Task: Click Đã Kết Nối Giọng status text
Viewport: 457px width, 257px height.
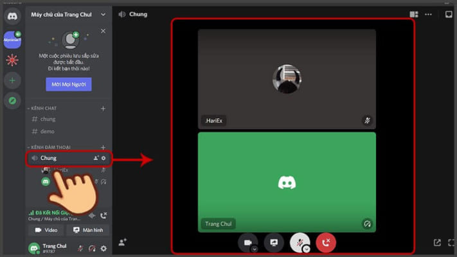Action: pyautogui.click(x=53, y=213)
